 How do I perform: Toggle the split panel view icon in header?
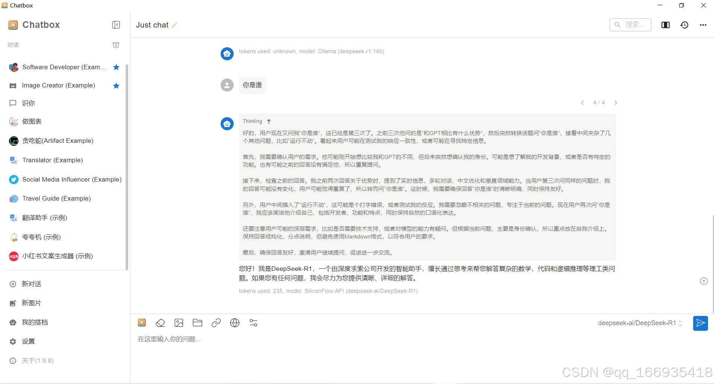point(666,25)
